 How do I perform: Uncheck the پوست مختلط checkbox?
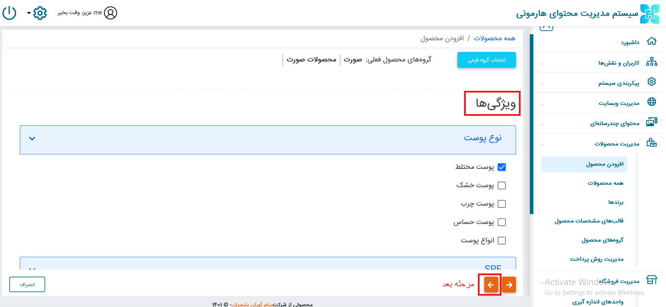(502, 167)
